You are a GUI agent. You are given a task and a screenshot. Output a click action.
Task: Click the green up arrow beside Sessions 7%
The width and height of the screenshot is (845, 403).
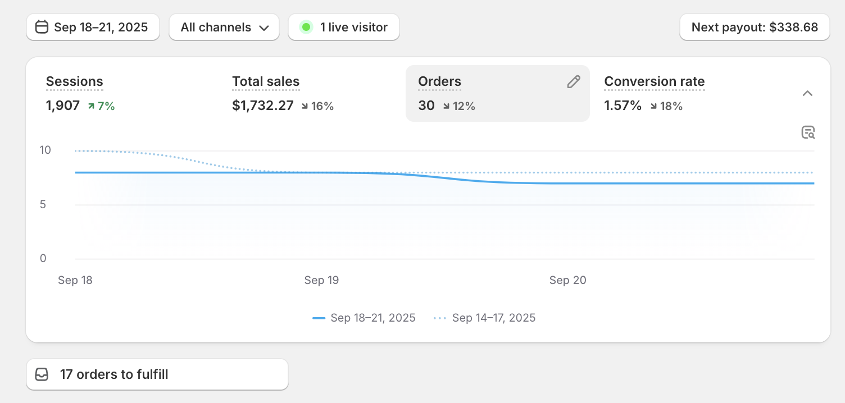point(91,106)
